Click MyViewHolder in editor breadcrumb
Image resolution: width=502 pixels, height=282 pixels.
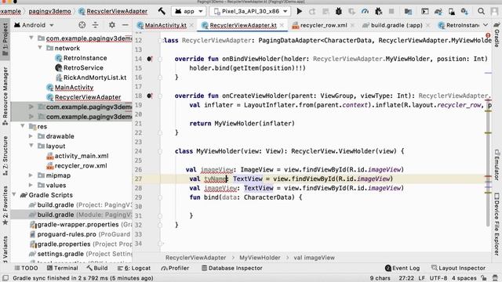coord(260,258)
